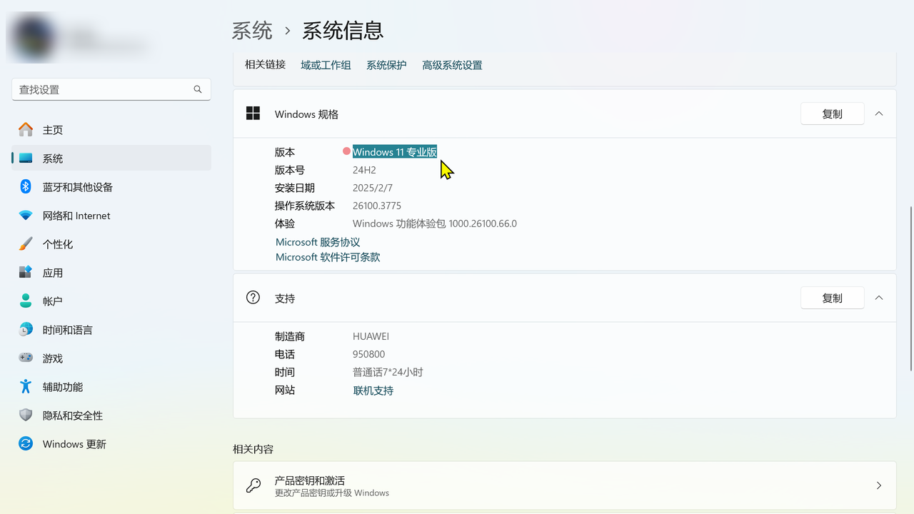The height and width of the screenshot is (514, 914).
Task: Open the Personalization (个性化) brush icon
Action: 26,243
